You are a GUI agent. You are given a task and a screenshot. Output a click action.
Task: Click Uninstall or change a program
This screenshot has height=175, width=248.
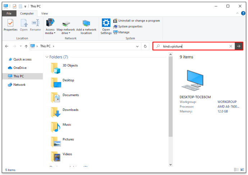pos(137,21)
